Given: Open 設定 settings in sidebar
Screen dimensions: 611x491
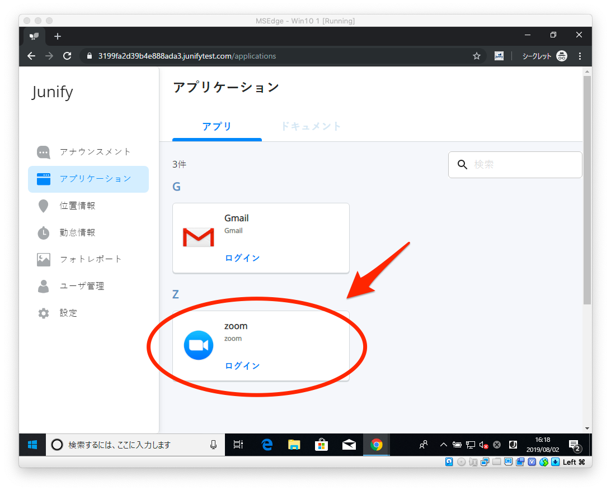Looking at the screenshot, I should (88, 313).
